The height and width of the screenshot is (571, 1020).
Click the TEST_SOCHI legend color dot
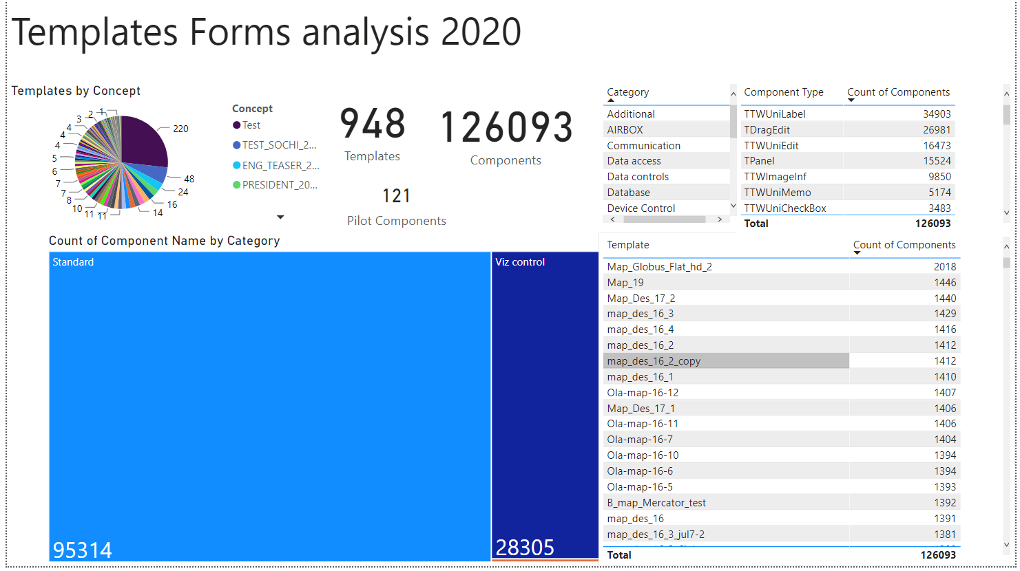[x=237, y=145]
